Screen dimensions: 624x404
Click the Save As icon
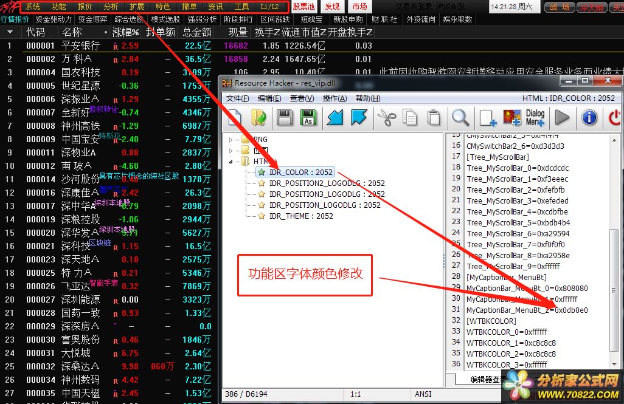click(308, 118)
